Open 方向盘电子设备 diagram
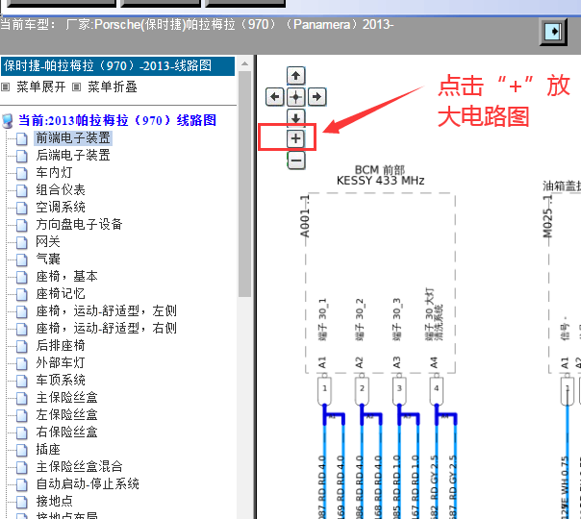Viewport: 581px width, 519px height. [79, 224]
